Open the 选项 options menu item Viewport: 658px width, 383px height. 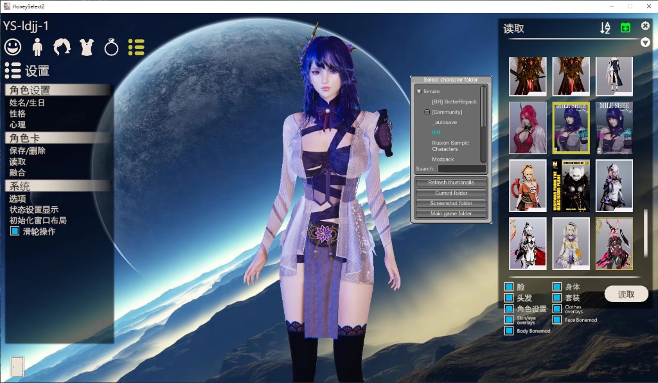(17, 199)
